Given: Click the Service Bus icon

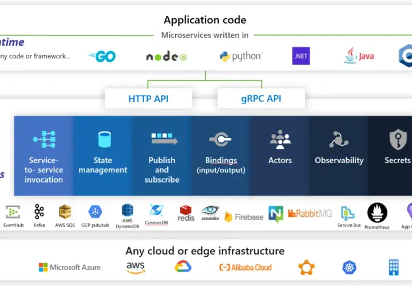Looking at the screenshot, I should (x=347, y=213).
